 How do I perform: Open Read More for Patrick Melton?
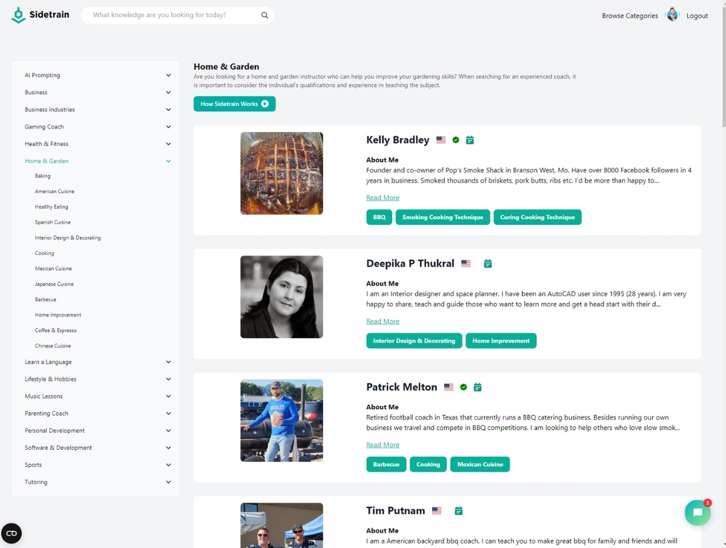click(383, 445)
